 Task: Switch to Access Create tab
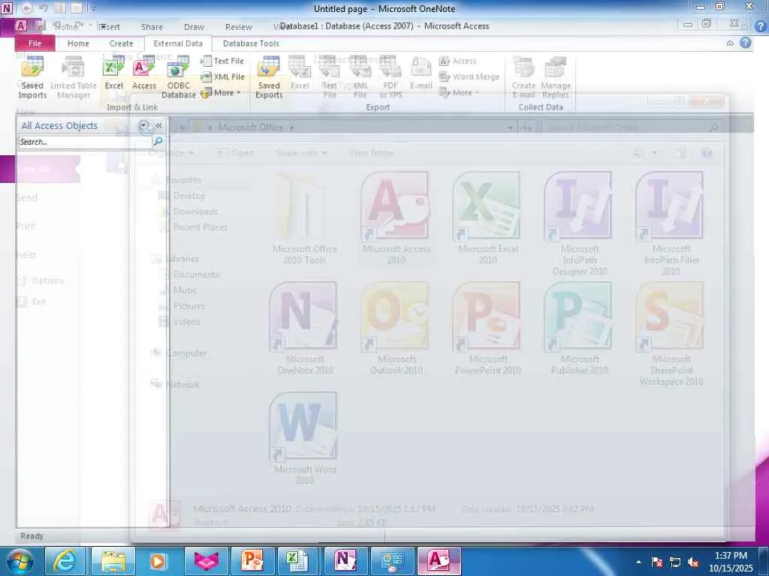pos(121,43)
